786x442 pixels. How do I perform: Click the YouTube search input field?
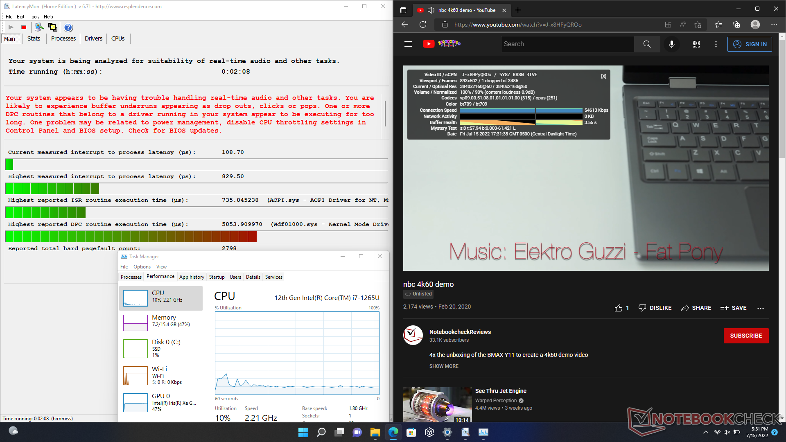click(567, 44)
